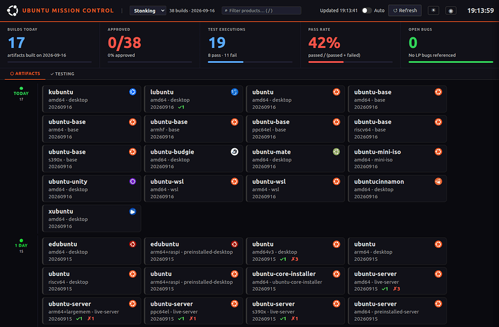
Task: Click the Ubuntu logo on the ubuntu-wsl arm64 card
Action: tap(336, 181)
